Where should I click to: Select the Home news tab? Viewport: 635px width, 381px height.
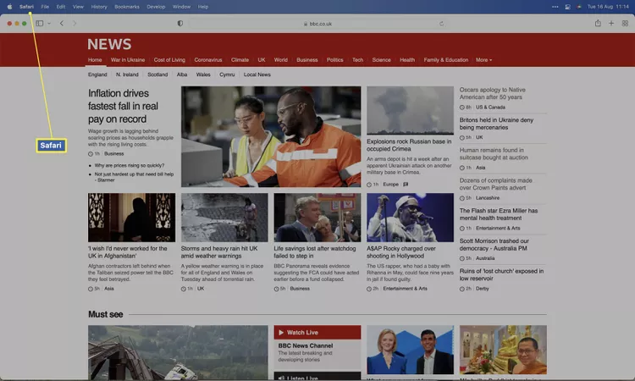pyautogui.click(x=95, y=60)
